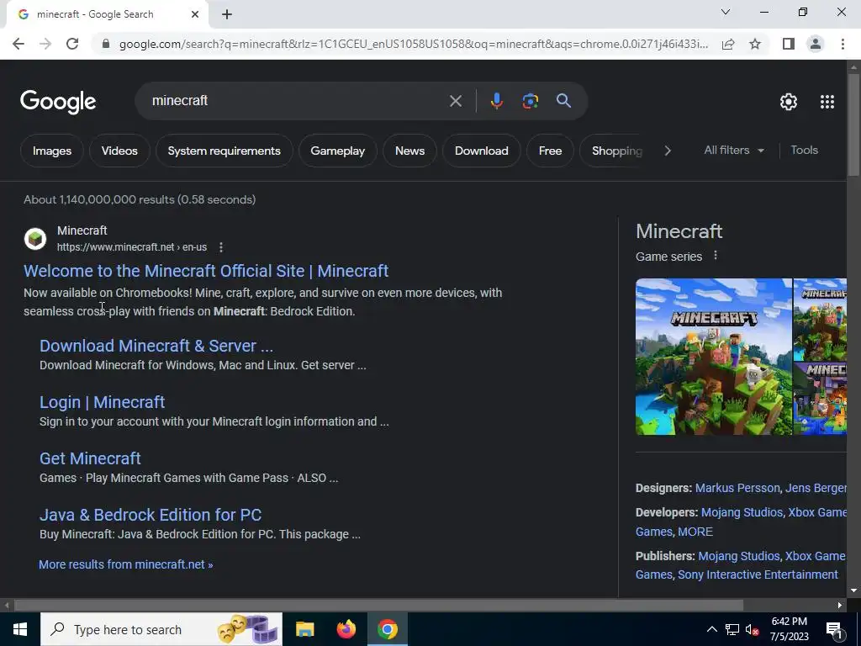Image resolution: width=861 pixels, height=646 pixels.
Task: Bookmark this page with the star icon
Action: click(755, 44)
